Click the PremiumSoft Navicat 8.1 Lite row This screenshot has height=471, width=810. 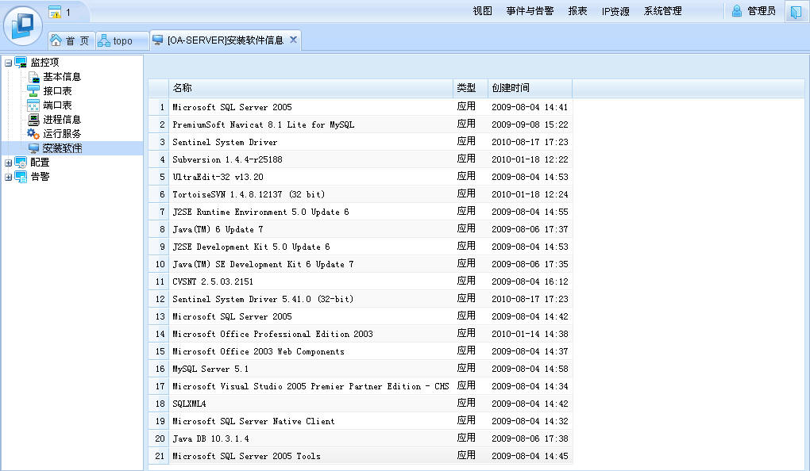click(x=360, y=124)
